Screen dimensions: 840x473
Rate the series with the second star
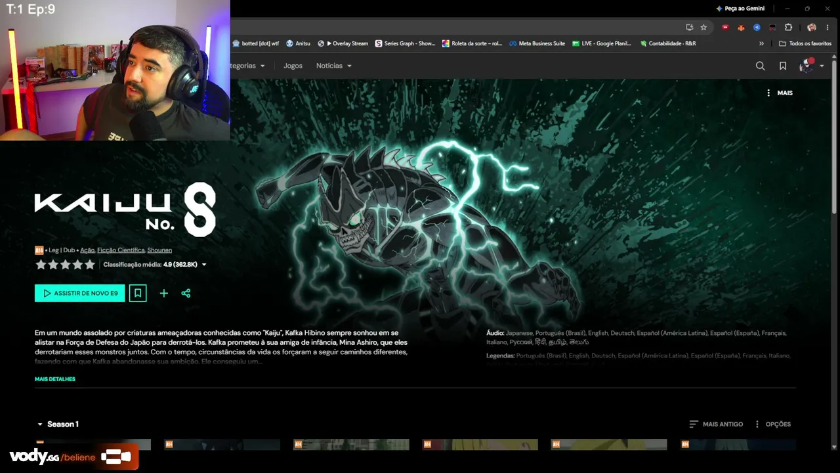pyautogui.click(x=53, y=265)
